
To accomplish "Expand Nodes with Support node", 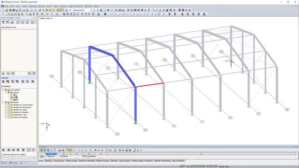I will pyautogui.click(x=6, y=117).
